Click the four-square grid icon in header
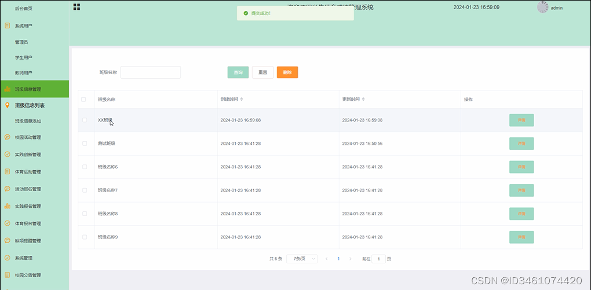 pos(76,7)
